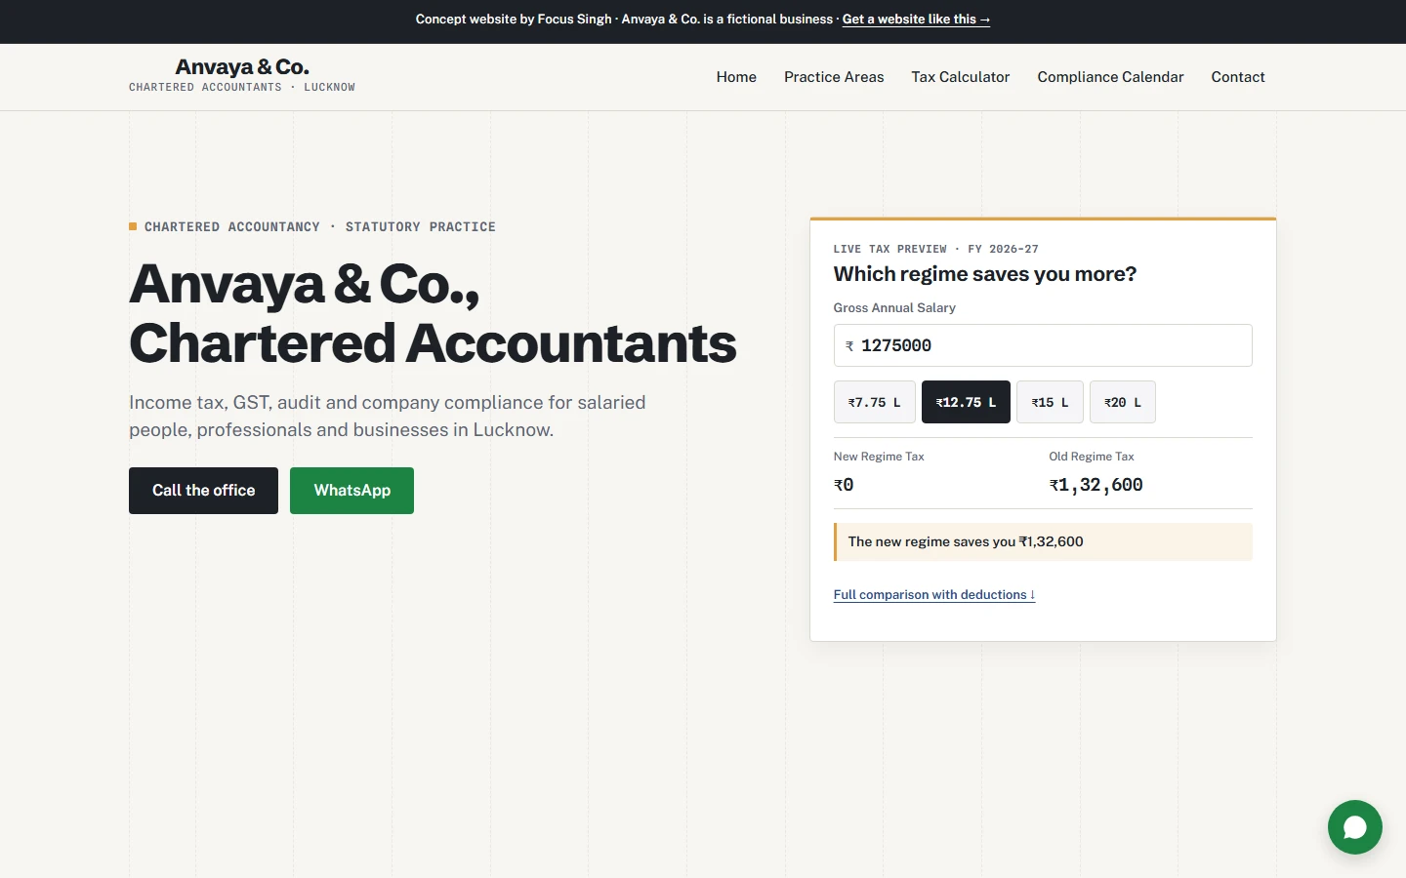Select the ₹15 L salary preset
The image size is (1406, 878).
[x=1050, y=402]
